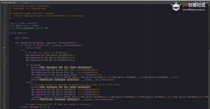Click the 'nic = None' assignment

click(x=22, y=38)
